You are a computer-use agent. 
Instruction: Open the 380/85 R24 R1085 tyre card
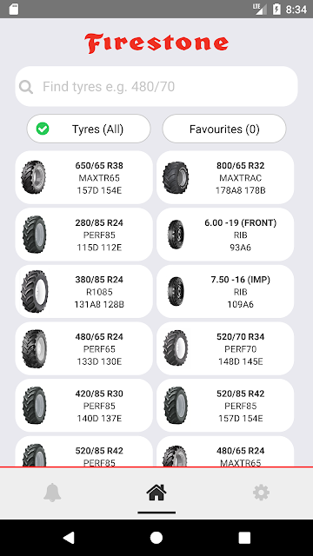tap(84, 292)
